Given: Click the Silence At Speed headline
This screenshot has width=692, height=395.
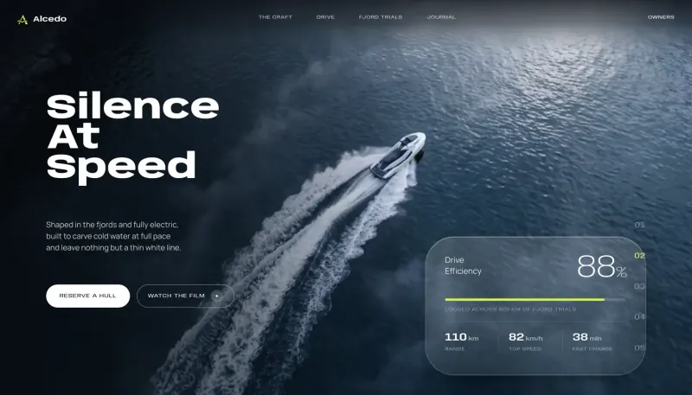Looking at the screenshot, I should click(x=132, y=137).
